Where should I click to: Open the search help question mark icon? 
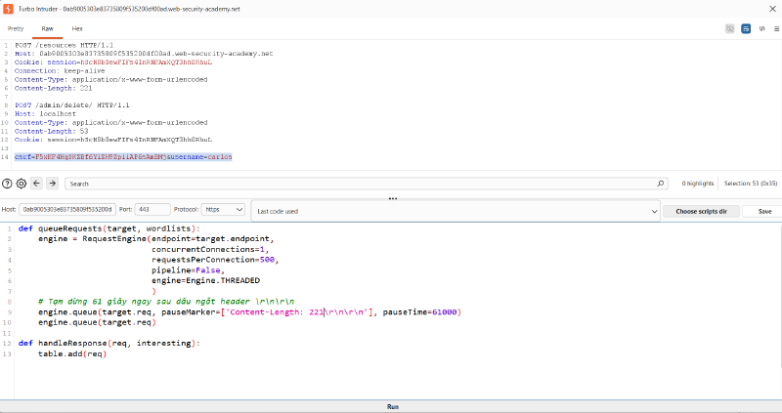[x=7, y=184]
